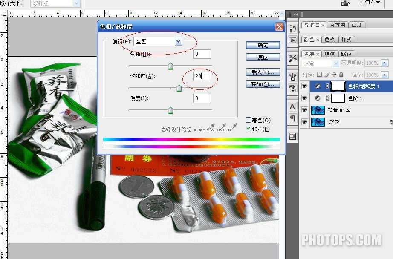This screenshot has height=259, width=393.
Task: Open the Character panel dock icon
Action: click(292, 106)
